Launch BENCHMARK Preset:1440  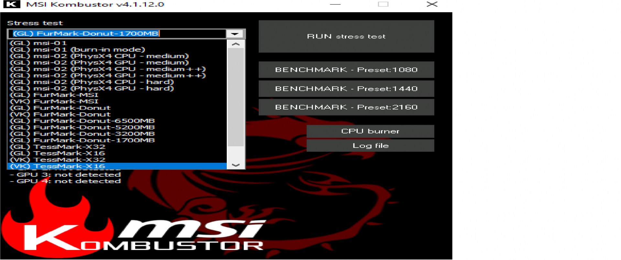click(346, 89)
